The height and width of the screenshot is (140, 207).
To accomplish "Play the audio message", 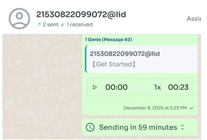I will point(95,87).
